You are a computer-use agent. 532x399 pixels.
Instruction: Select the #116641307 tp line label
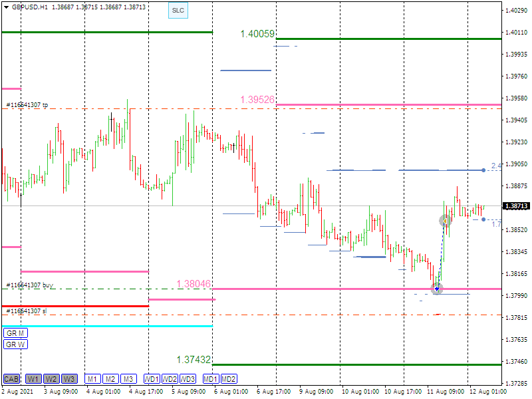point(27,105)
